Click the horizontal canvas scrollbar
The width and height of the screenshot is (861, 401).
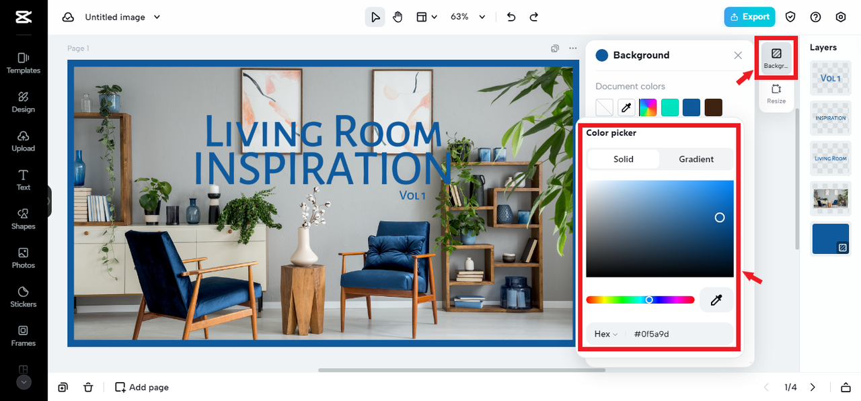click(x=461, y=369)
